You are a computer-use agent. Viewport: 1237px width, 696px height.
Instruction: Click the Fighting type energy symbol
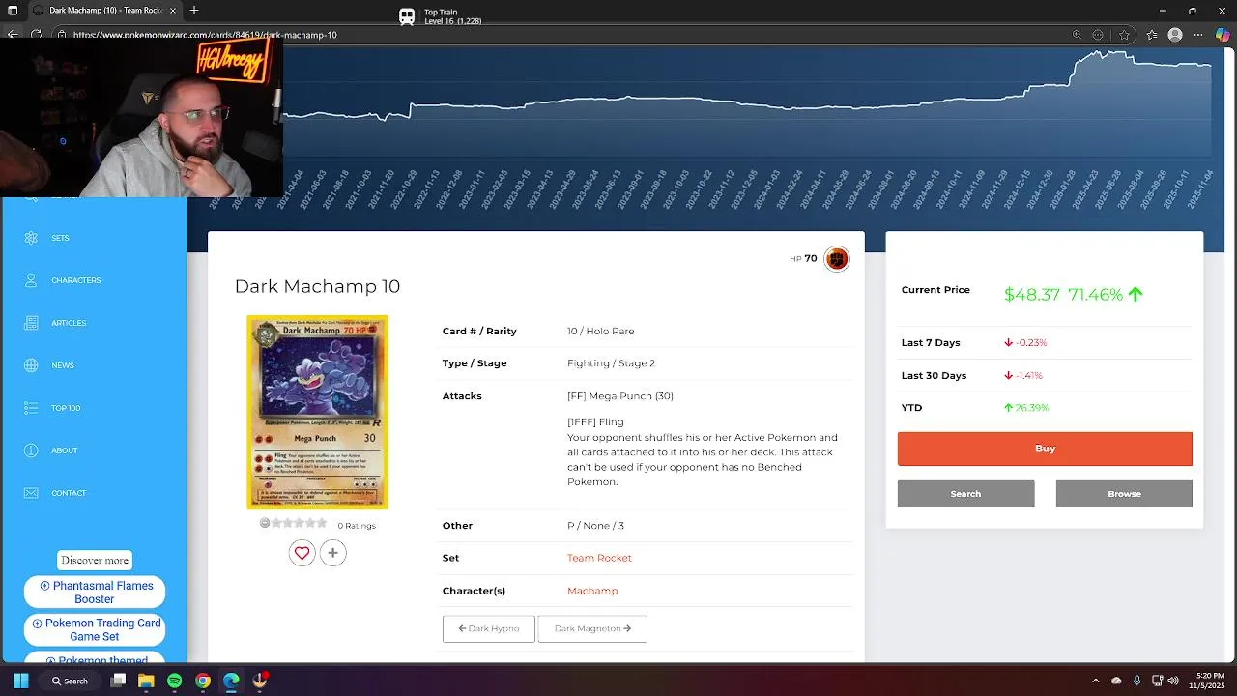(x=836, y=258)
